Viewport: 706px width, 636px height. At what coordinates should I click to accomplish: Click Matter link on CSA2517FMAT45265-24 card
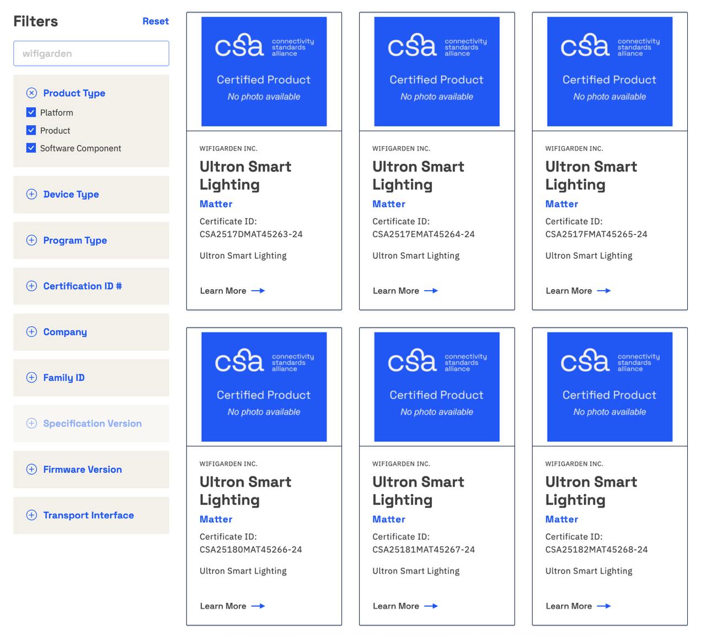(561, 204)
